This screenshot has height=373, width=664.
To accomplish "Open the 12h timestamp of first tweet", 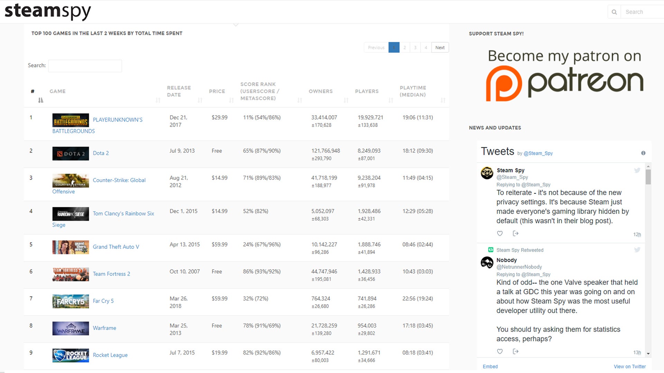I will click(x=637, y=235).
